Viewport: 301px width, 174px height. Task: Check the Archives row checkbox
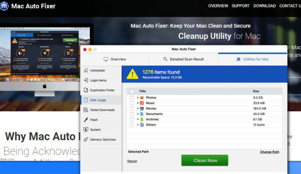(x=132, y=119)
